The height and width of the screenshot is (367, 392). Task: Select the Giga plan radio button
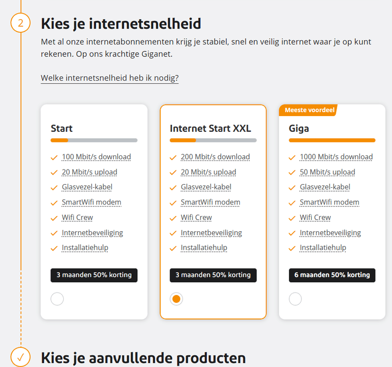(x=295, y=298)
